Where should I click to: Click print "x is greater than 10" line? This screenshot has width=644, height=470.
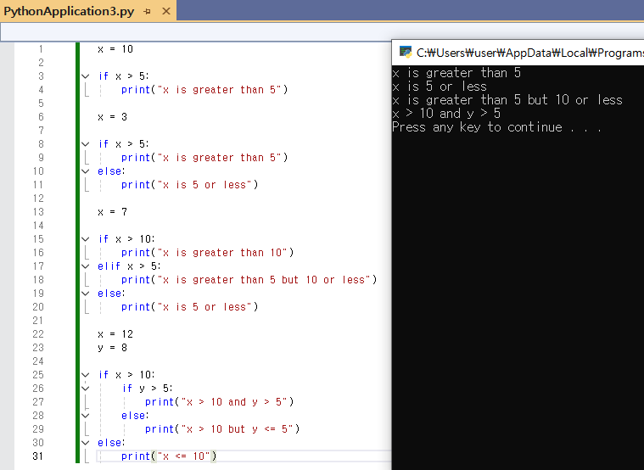click(x=207, y=252)
